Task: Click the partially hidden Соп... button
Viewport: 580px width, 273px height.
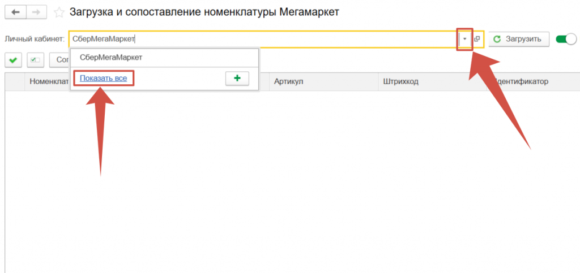Action: click(59, 59)
